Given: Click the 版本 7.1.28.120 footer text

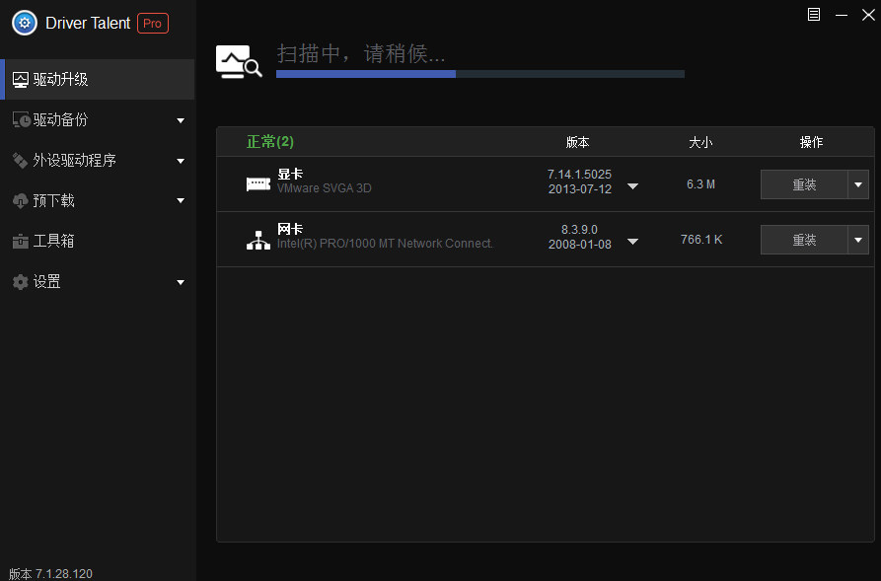Looking at the screenshot, I should point(50,574).
